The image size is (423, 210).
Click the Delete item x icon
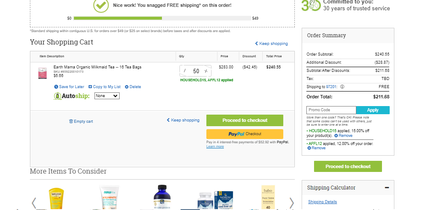[x=126, y=87]
